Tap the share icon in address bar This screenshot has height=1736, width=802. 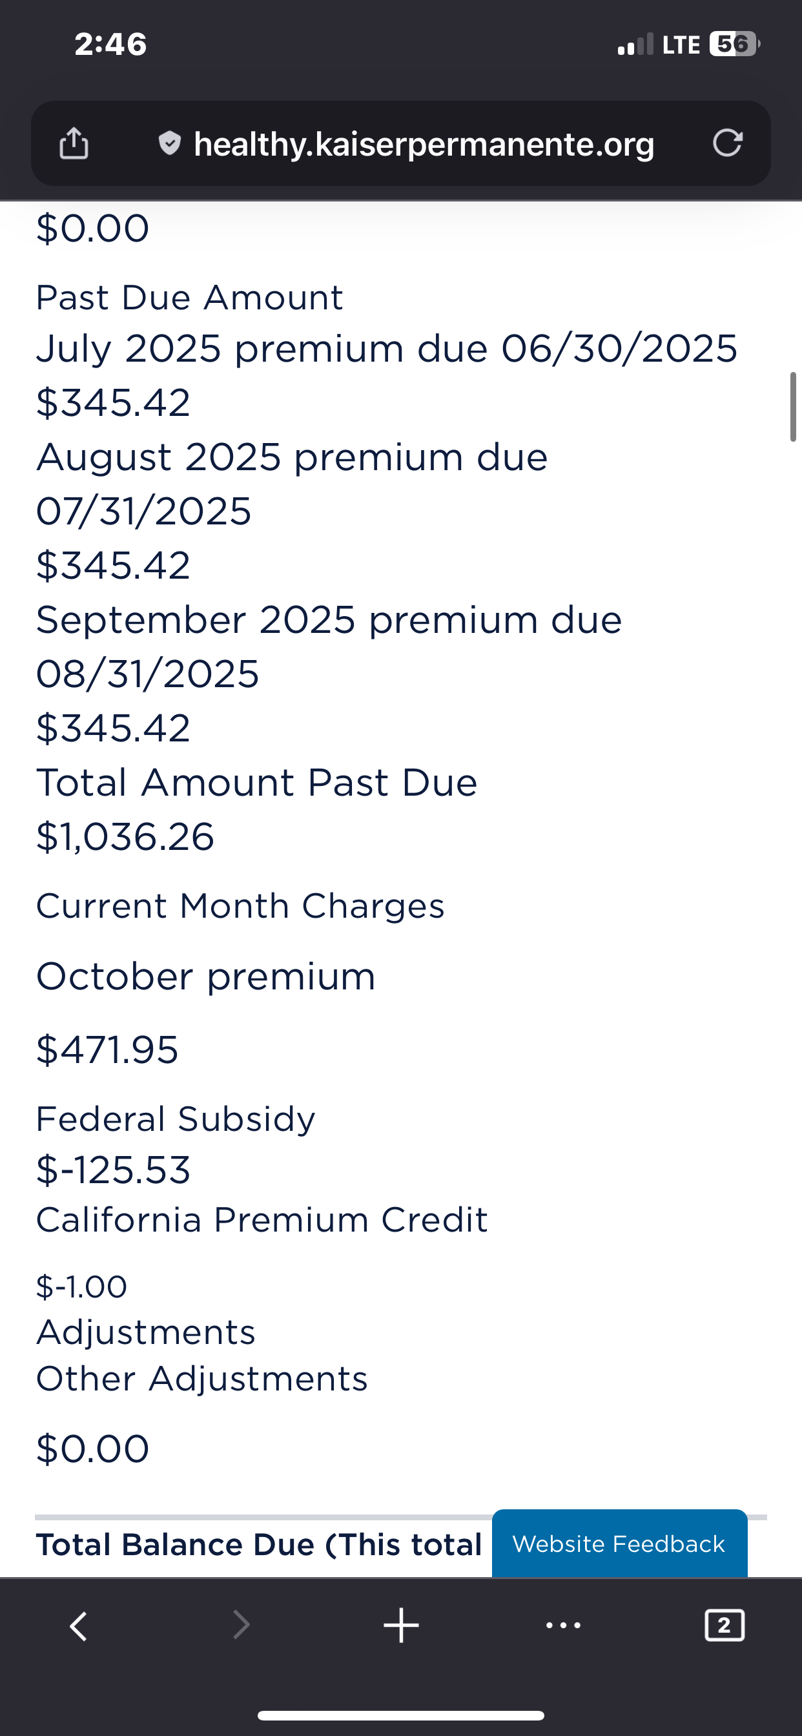pyautogui.click(x=74, y=143)
